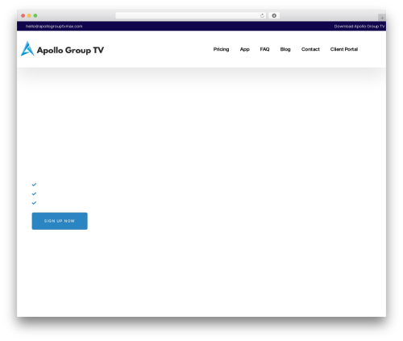Open the Client Portal link
The width and height of the screenshot is (403, 341).
(x=344, y=49)
